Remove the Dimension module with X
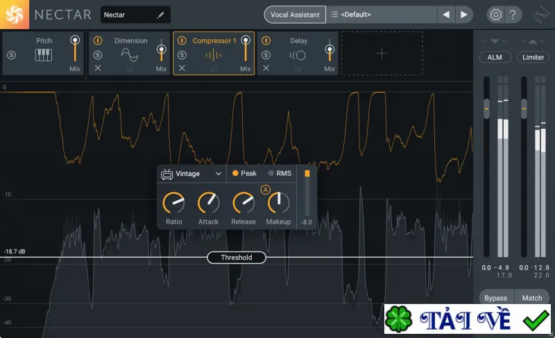The height and width of the screenshot is (338, 555). [x=98, y=68]
